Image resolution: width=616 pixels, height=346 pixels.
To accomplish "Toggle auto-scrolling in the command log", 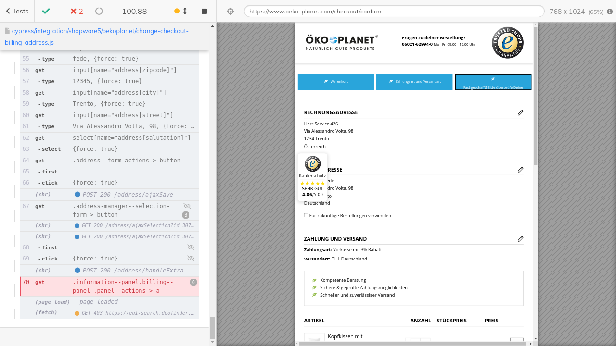I will coord(181,11).
